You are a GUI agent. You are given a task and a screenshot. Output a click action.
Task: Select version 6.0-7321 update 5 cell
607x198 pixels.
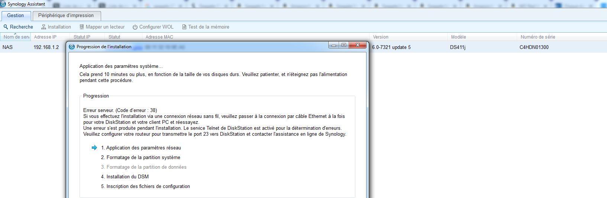[391, 47]
